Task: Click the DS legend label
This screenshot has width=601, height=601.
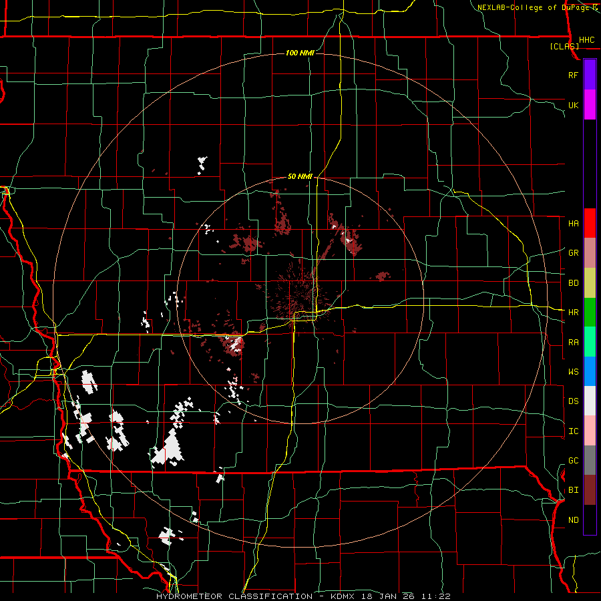Action: (x=573, y=401)
